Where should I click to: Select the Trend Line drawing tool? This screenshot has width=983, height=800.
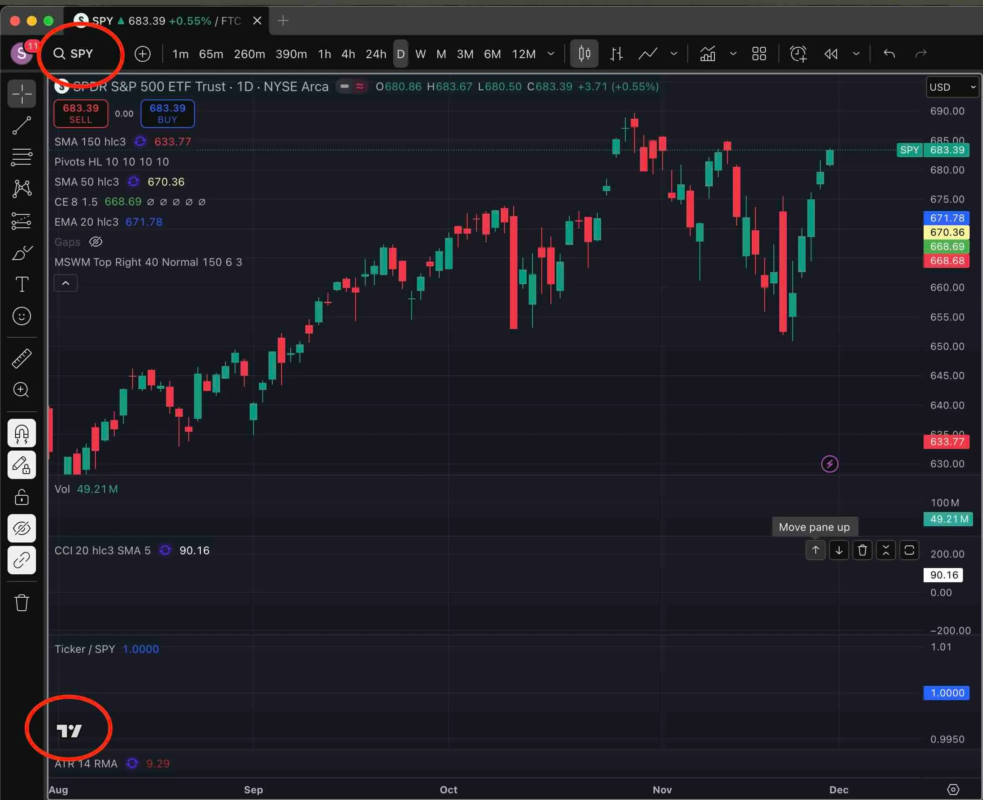(21, 126)
